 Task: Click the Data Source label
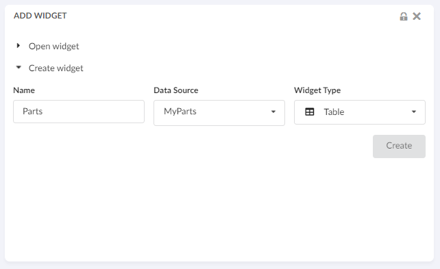click(176, 90)
